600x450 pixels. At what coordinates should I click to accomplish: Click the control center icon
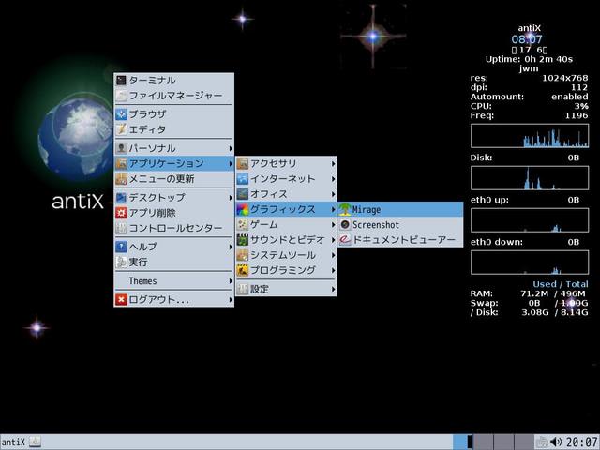click(121, 228)
